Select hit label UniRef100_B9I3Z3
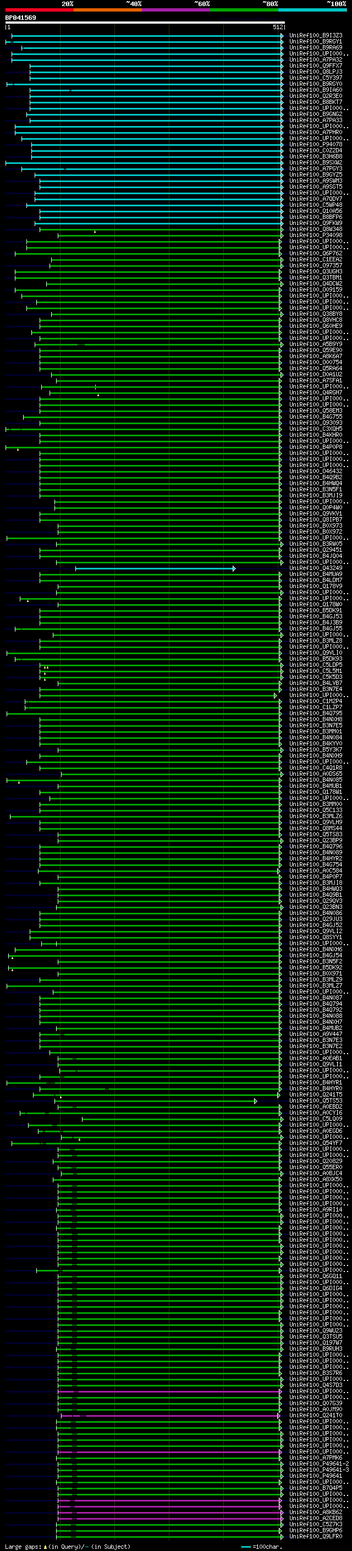Image resolution: width=352 pixels, height=1551 pixels. tap(316, 36)
